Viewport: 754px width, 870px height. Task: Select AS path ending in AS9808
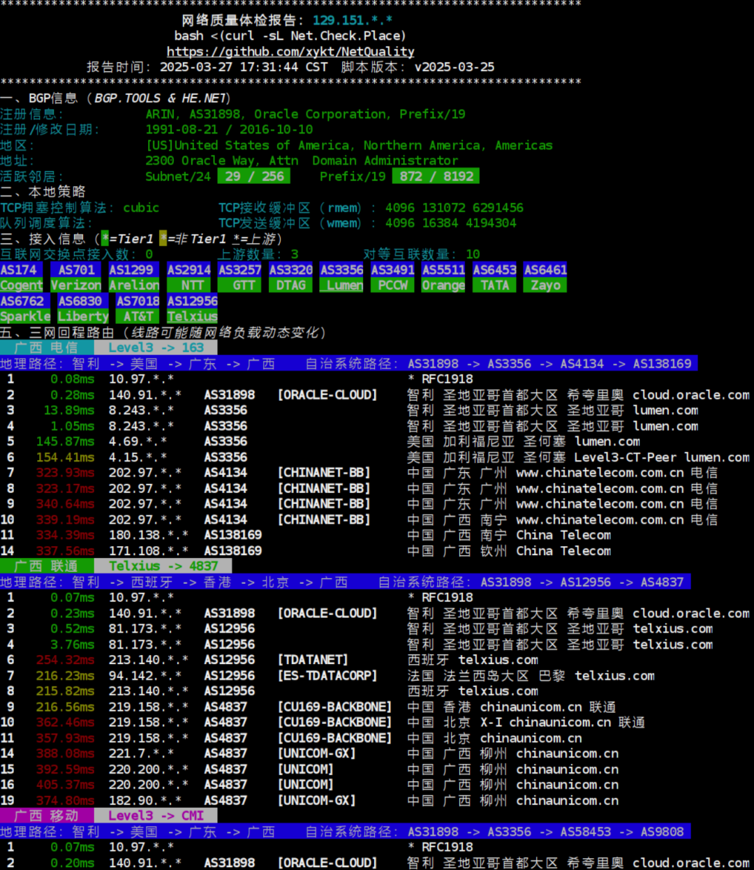click(546, 832)
